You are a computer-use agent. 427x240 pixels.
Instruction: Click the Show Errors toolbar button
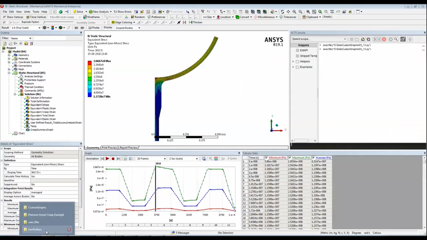pyautogui.click(x=123, y=12)
